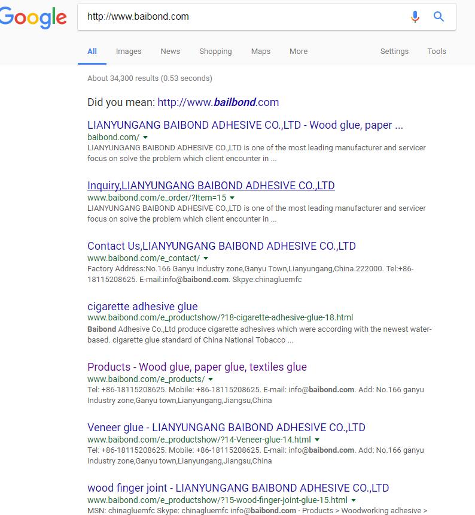This screenshot has height=515, width=475.
Task: Click the cigarette-adhesive-glue-18.html URL text
Action: tap(220, 317)
